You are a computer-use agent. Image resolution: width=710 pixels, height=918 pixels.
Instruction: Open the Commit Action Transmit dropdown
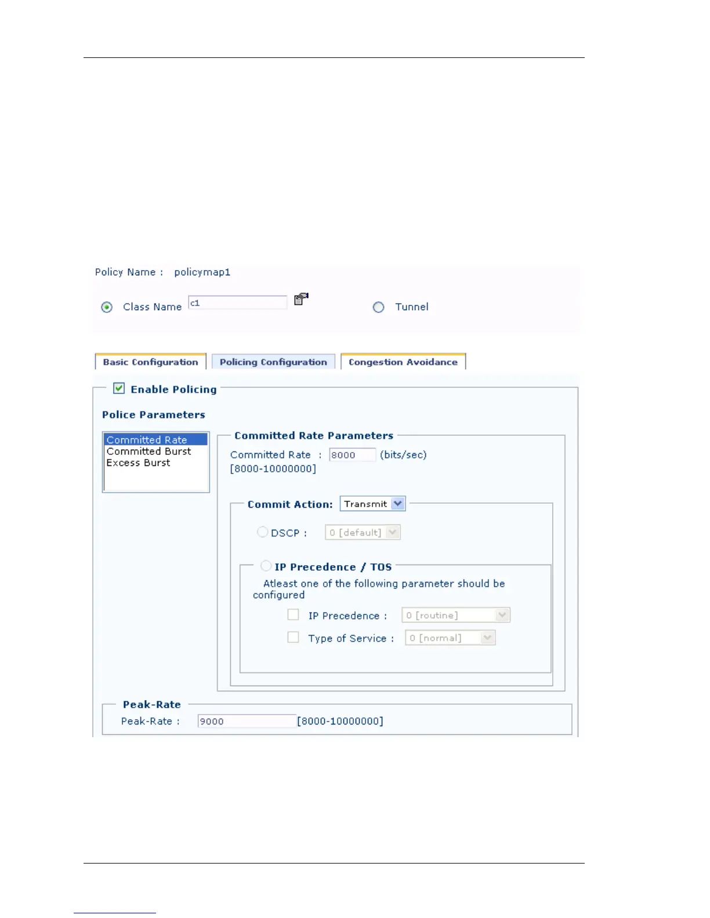click(x=372, y=504)
